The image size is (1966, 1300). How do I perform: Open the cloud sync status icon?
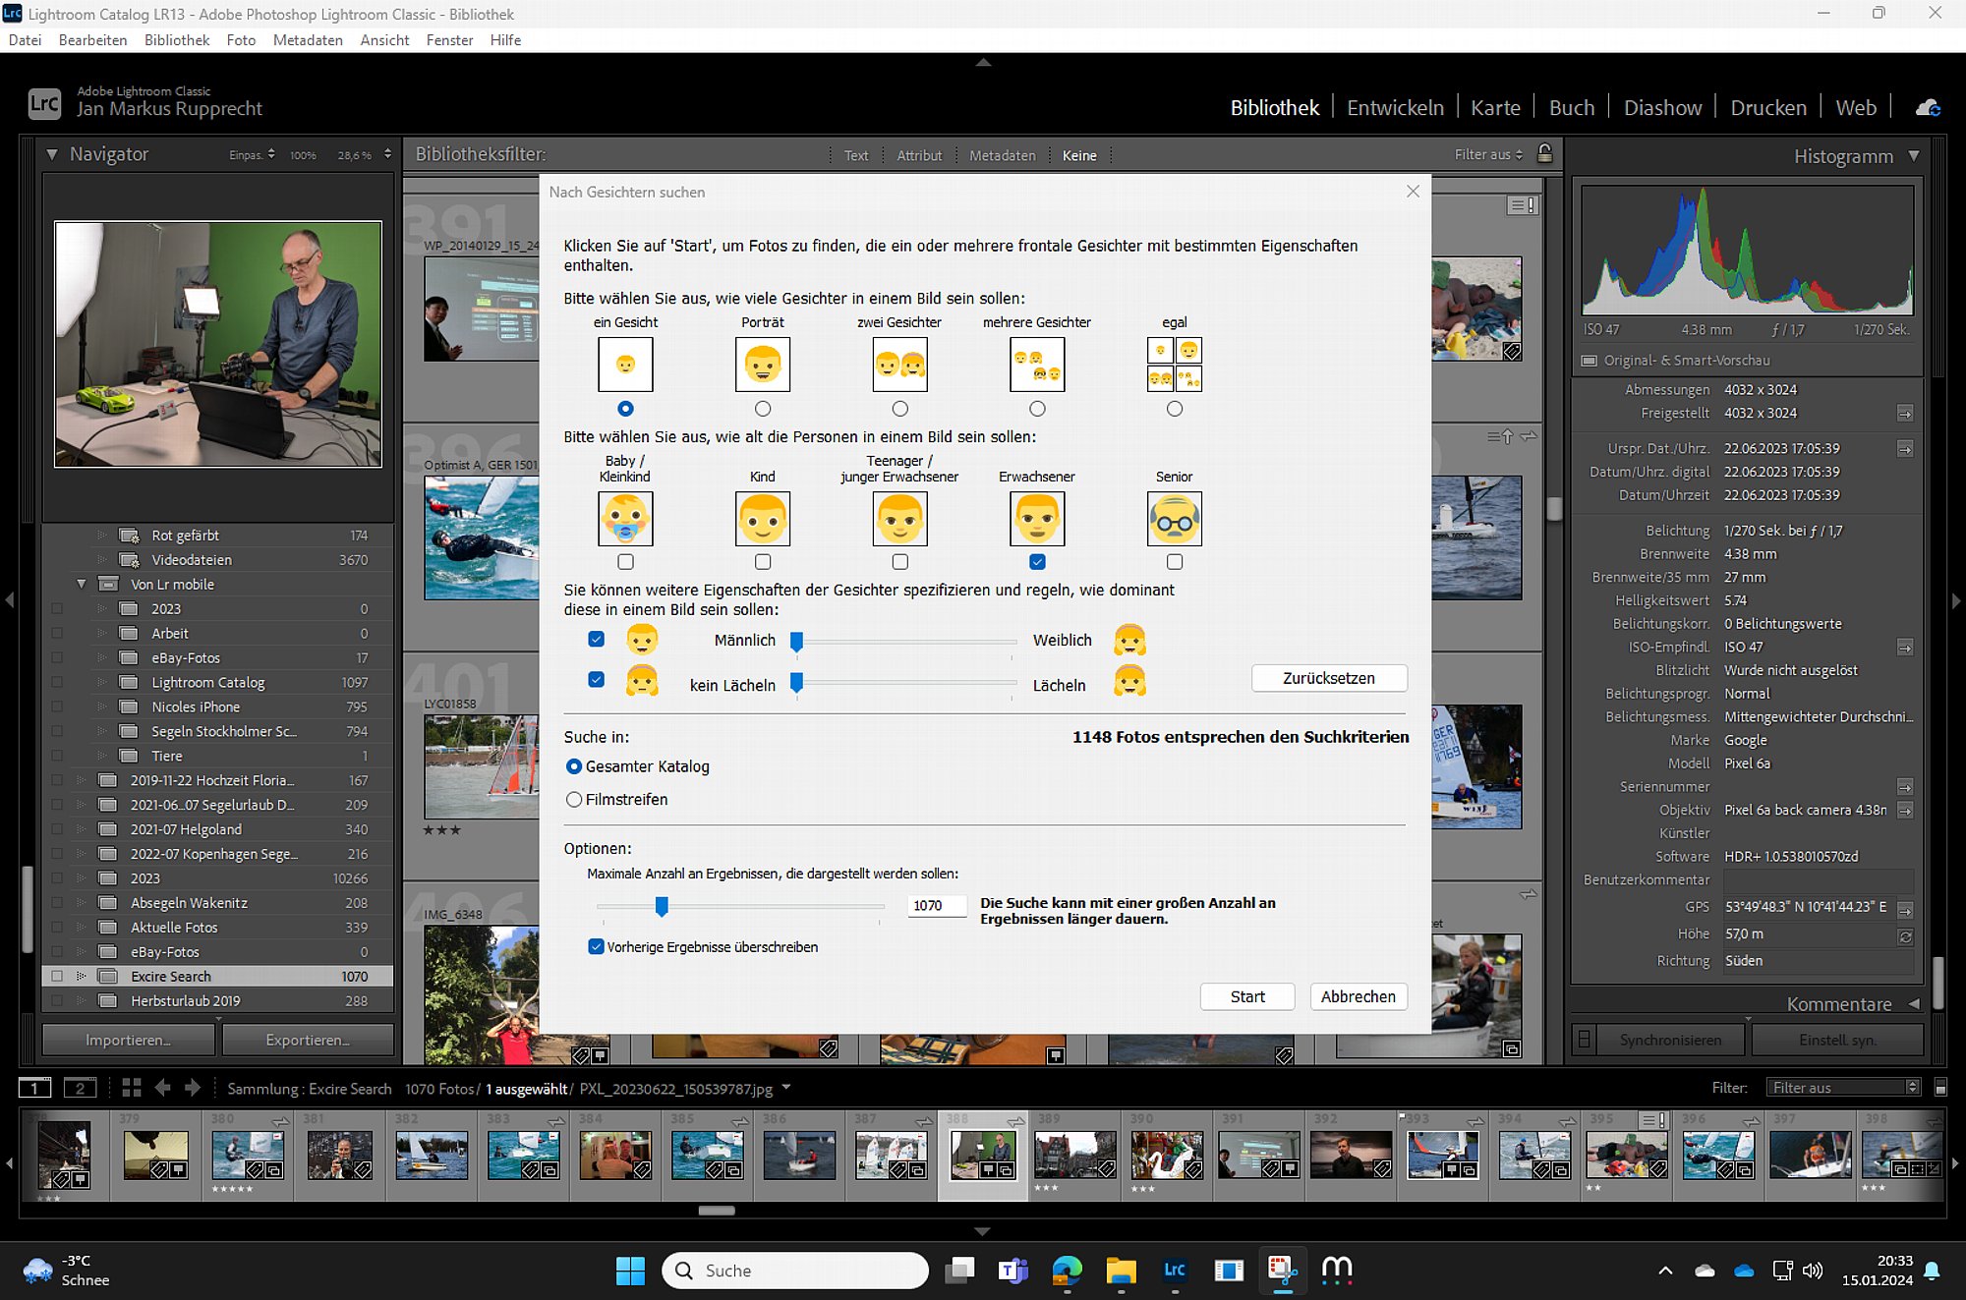coord(1928,108)
